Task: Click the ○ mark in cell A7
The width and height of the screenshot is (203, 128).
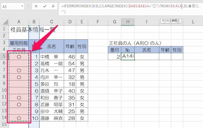Action: (x=19, y=70)
